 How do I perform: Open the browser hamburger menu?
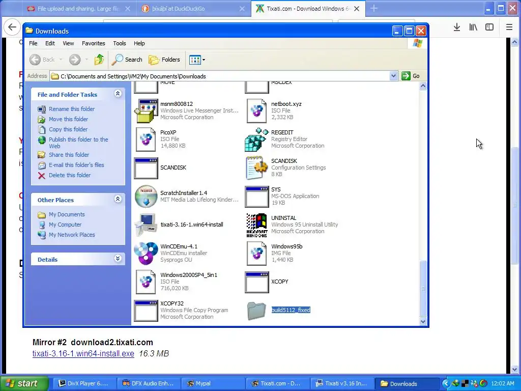tap(509, 27)
